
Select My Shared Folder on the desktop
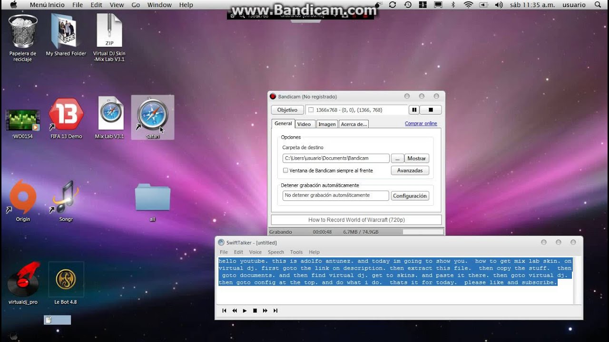tap(66, 35)
